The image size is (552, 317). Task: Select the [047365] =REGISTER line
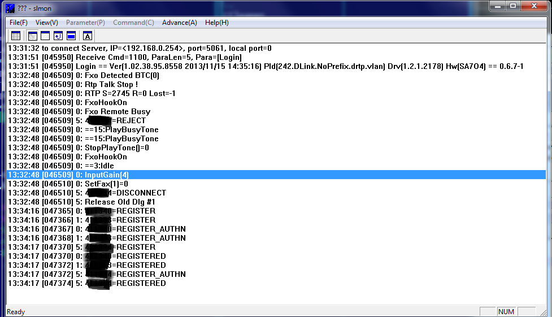pyautogui.click(x=276, y=211)
